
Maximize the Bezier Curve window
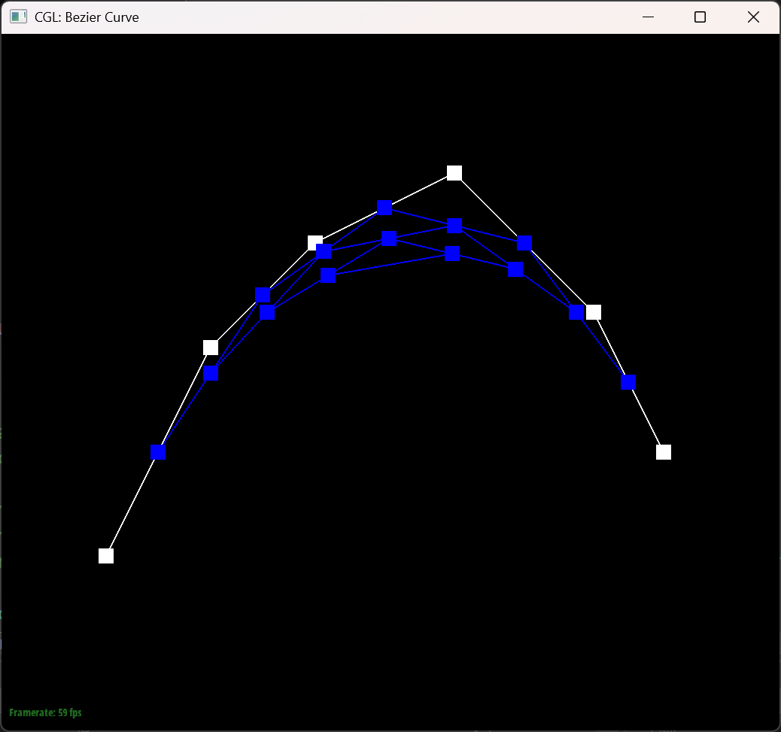point(700,17)
